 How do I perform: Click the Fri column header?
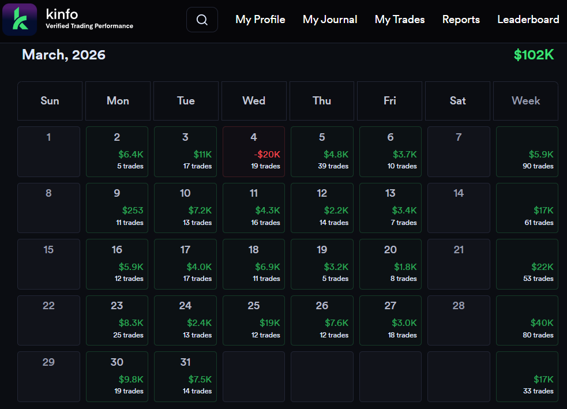click(390, 101)
